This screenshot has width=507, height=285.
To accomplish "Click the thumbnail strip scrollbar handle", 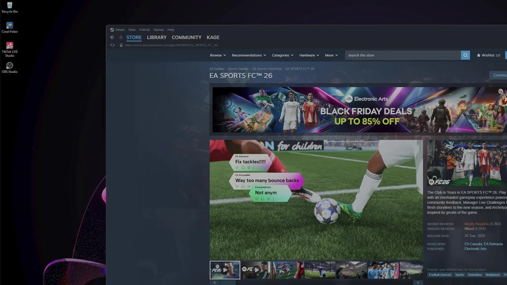I will coord(228,283).
